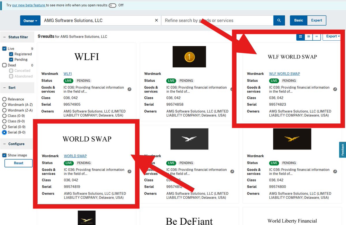Image resolution: width=346 pixels, height=225 pixels.
Task: Sort by Class (0-9)
Action: pos(4,116)
